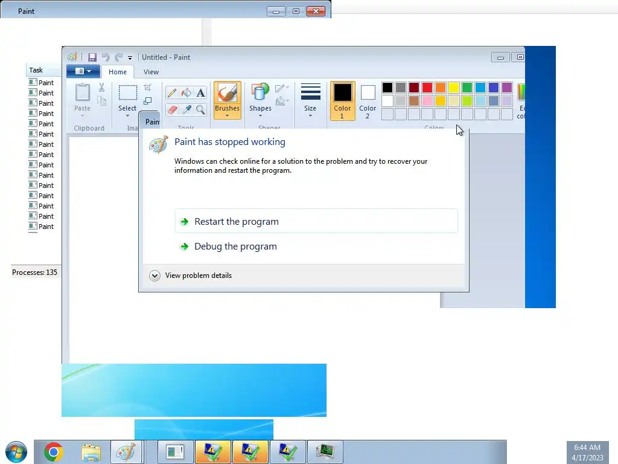Click the Select rectangle tool icon
This screenshot has width=618, height=464.
point(128,93)
